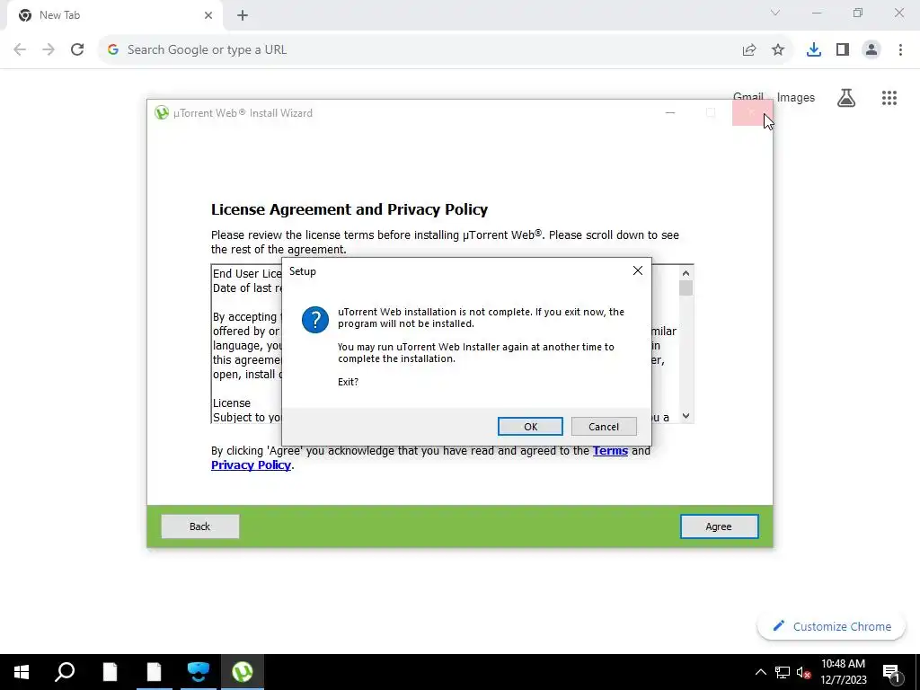Open the Chrome profile avatar

pyautogui.click(x=871, y=50)
